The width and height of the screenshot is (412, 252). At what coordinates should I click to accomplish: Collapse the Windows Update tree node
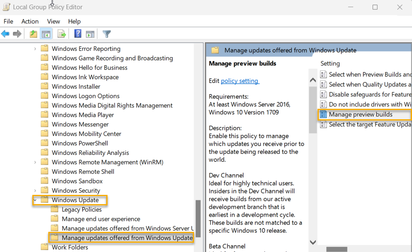pos(35,200)
